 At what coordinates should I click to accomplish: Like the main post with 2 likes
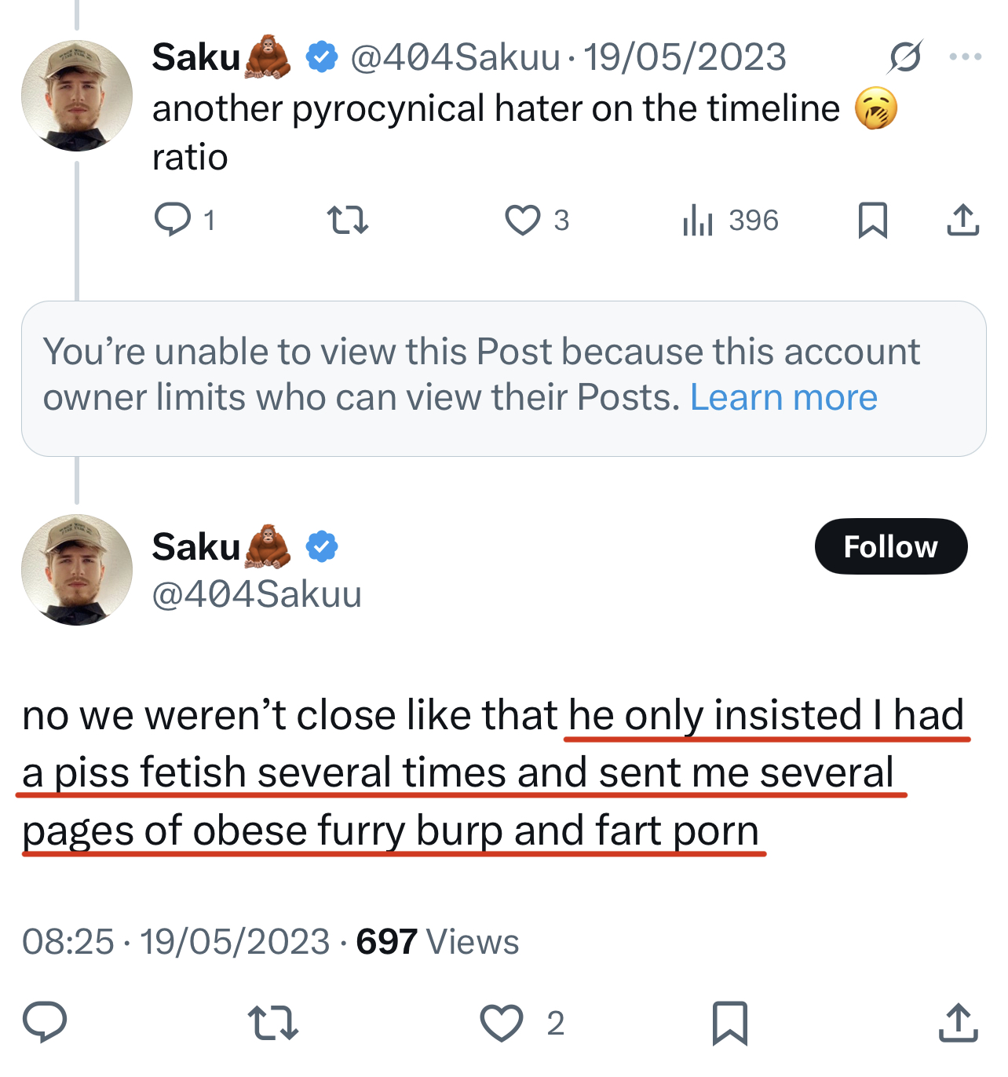(502, 1023)
